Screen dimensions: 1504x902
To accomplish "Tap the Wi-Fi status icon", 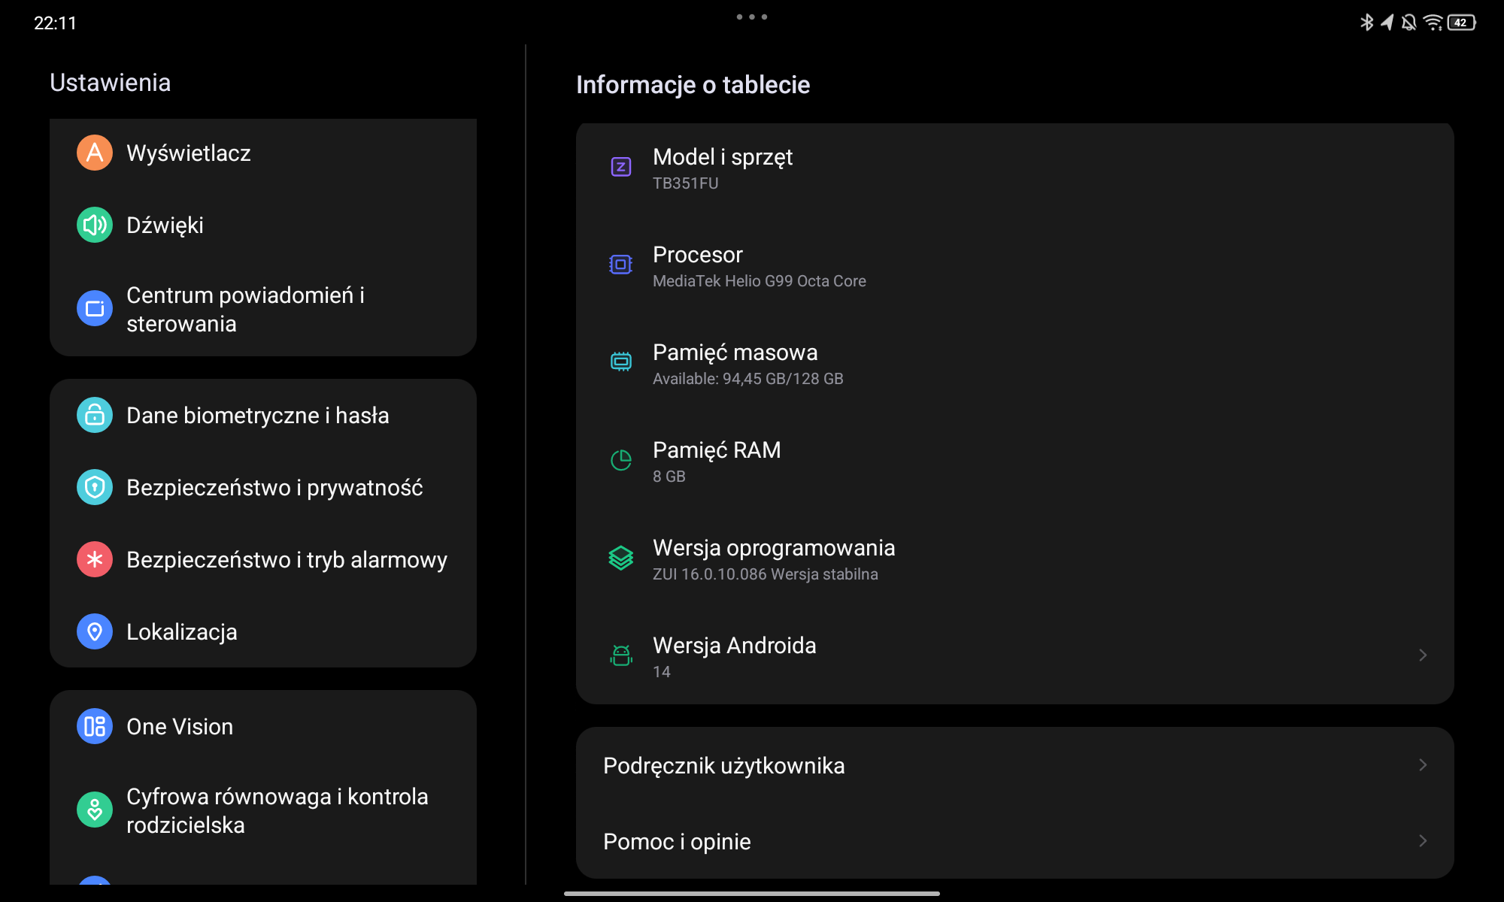I will [1433, 23].
